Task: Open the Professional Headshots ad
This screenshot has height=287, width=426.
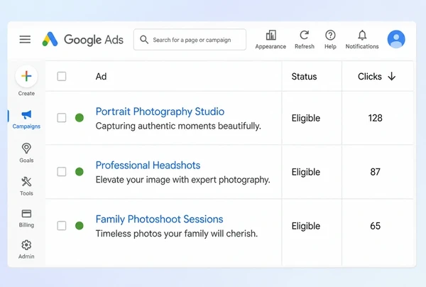Action: [148, 166]
